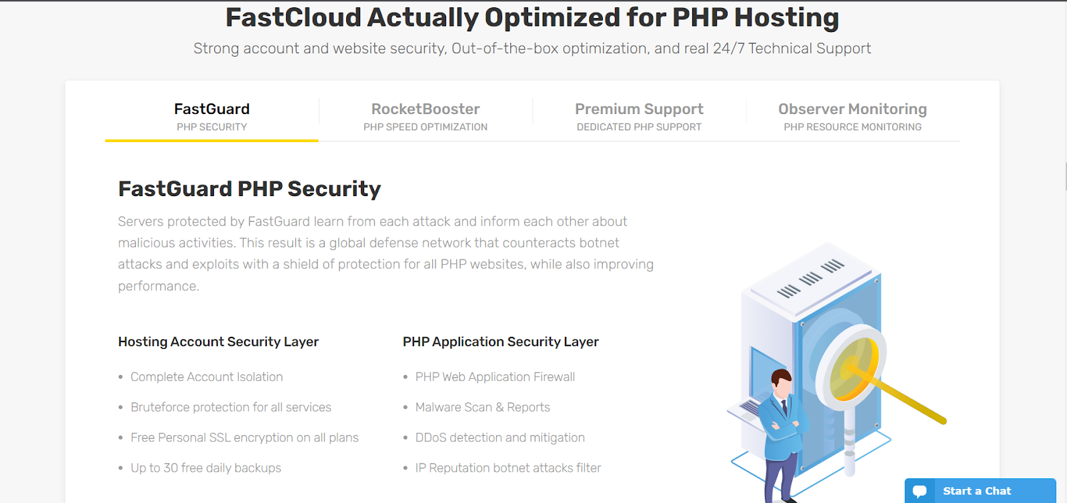Click Free Personal SSL encryption on all plans
This screenshot has height=503, width=1067.
(245, 438)
